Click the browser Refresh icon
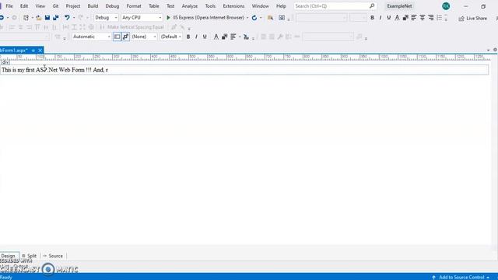Image resolution: width=498 pixels, height=280 pixels. [x=254, y=18]
